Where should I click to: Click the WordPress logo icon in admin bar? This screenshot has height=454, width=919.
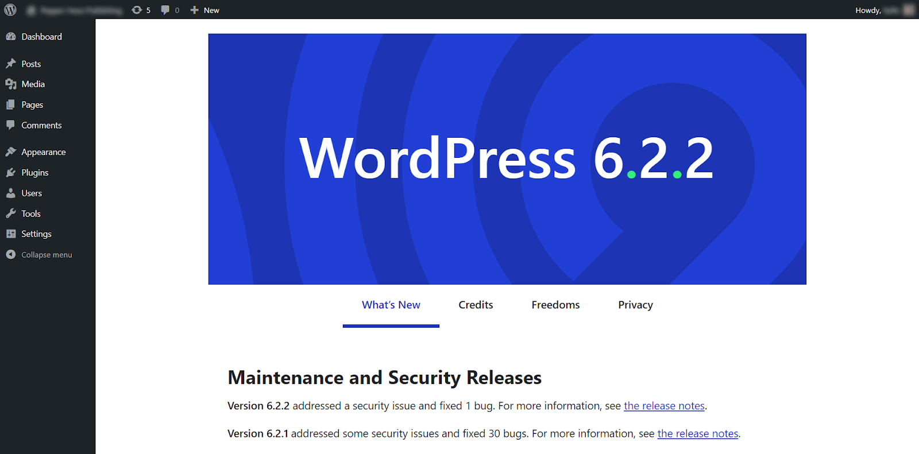point(10,10)
